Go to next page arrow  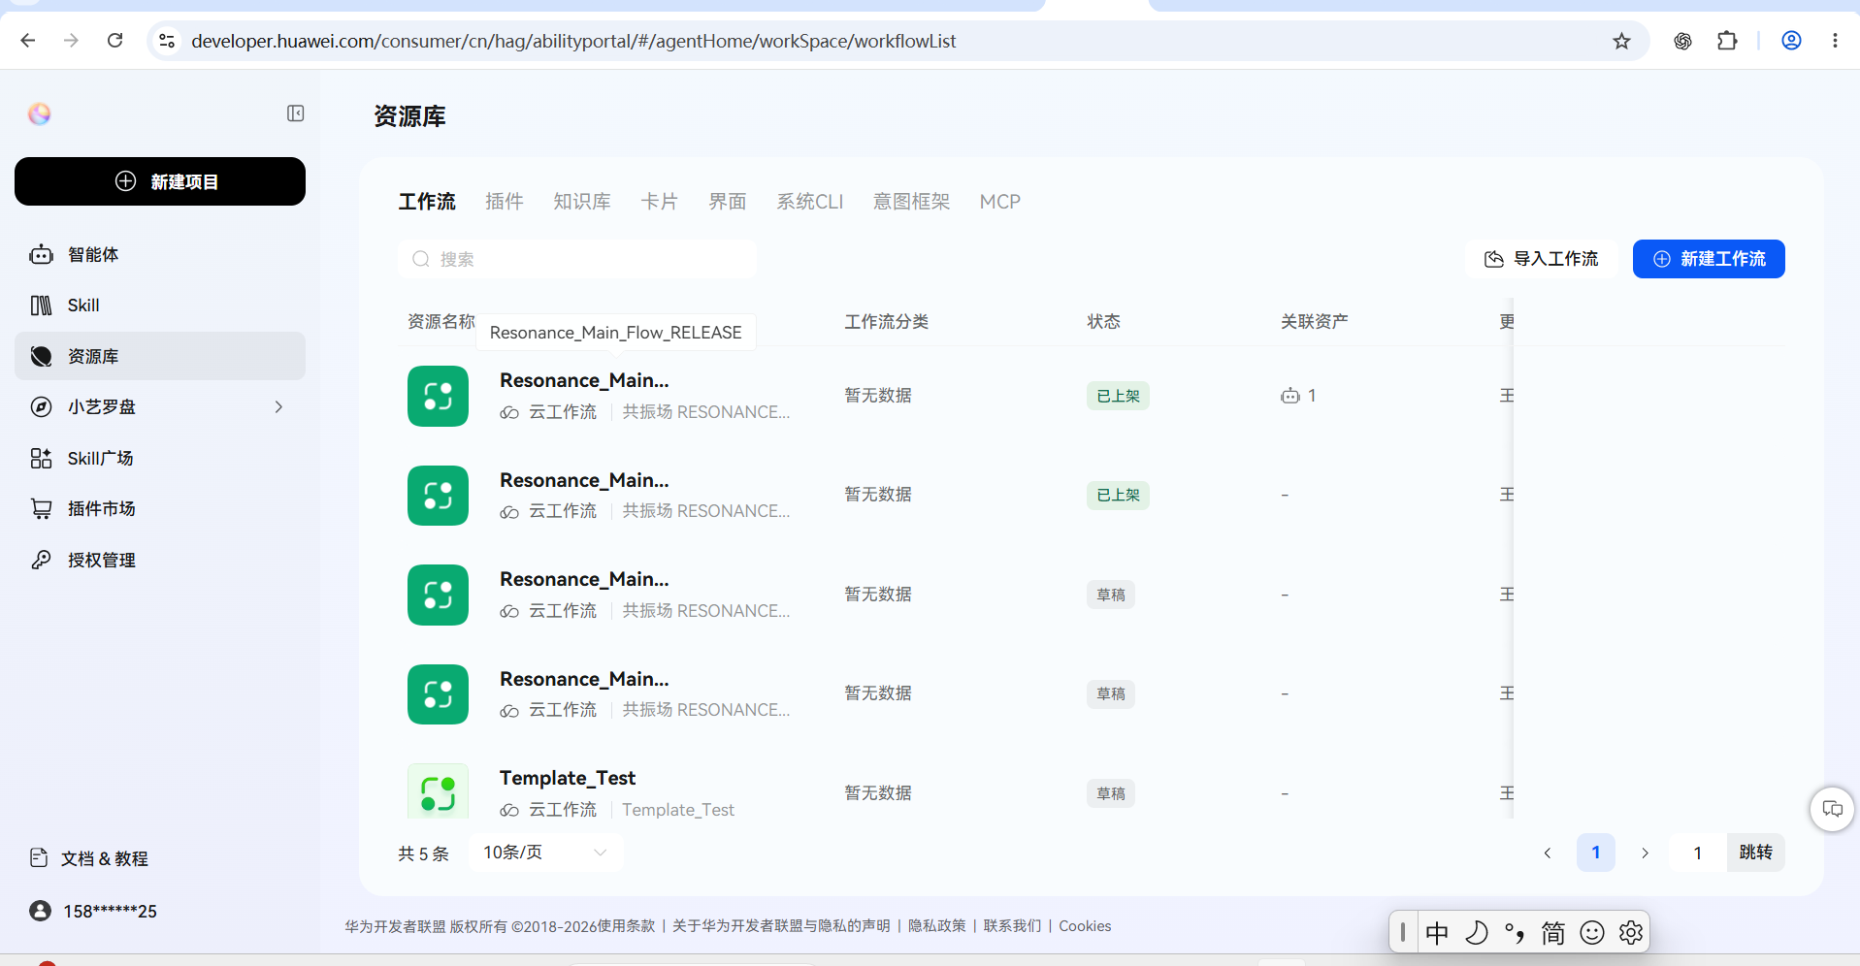1645,853
